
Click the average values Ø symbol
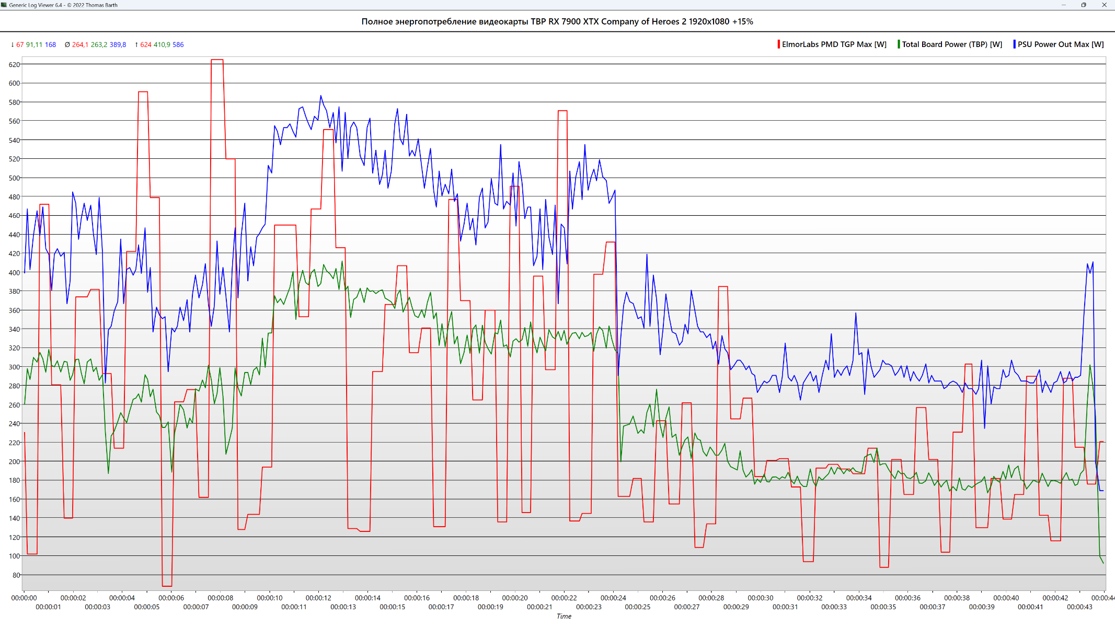(x=67, y=45)
